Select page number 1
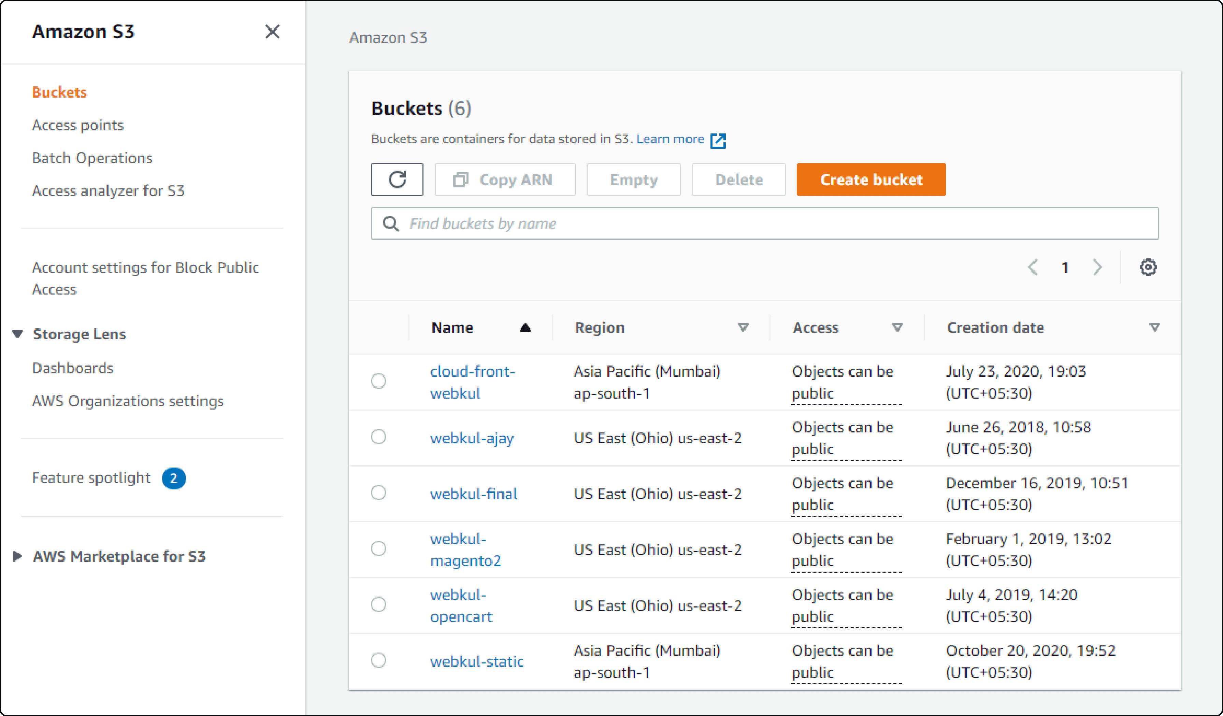1223x716 pixels. pyautogui.click(x=1065, y=268)
